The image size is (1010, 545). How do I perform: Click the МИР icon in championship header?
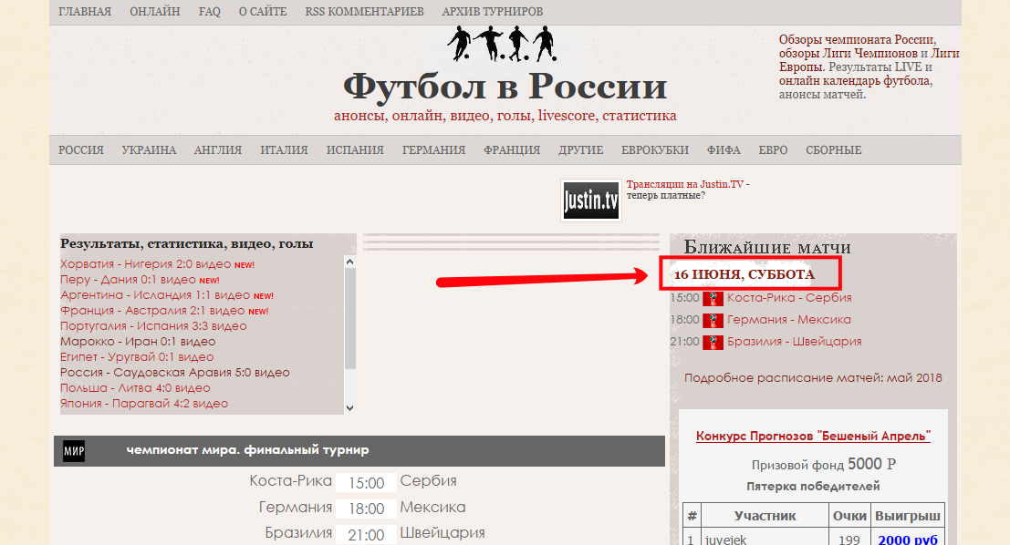pyautogui.click(x=74, y=450)
